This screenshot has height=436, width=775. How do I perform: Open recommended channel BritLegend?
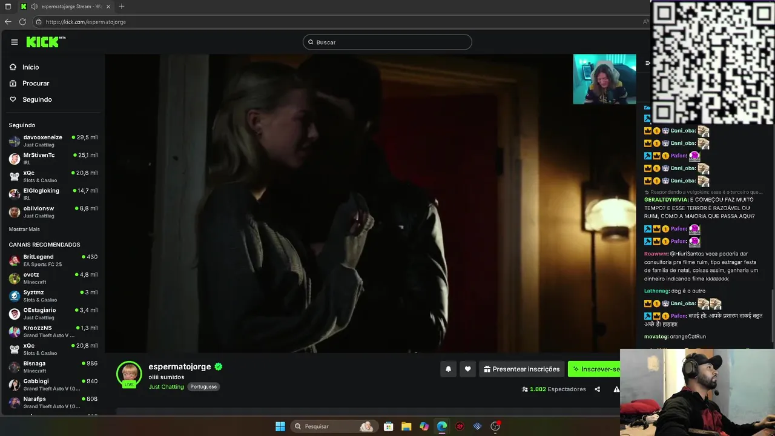(53, 260)
